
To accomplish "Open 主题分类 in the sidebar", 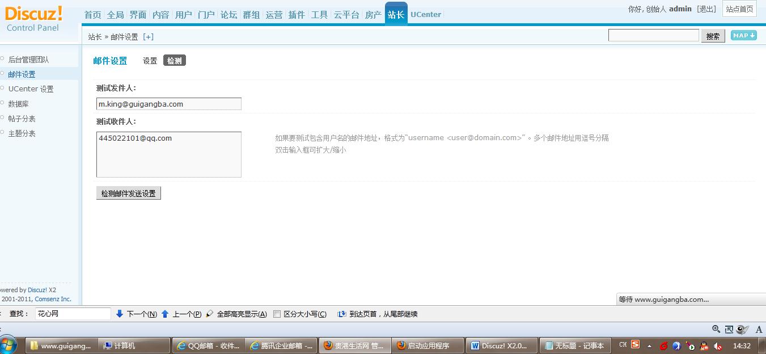I will click(x=22, y=133).
